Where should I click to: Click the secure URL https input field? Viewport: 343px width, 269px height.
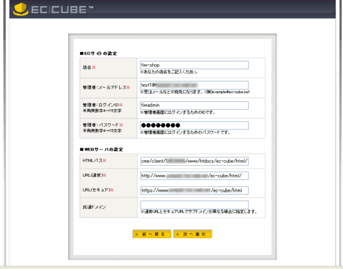coord(194,190)
